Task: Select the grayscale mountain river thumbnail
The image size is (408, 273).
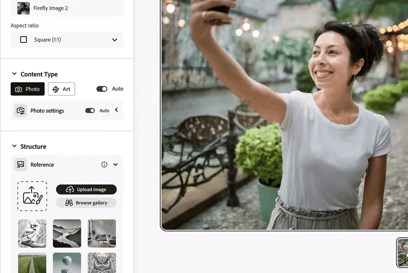Action: coord(67,234)
